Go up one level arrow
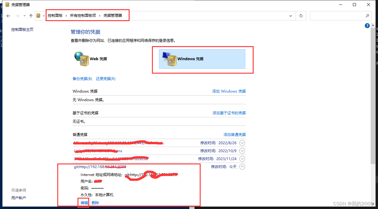The width and height of the screenshot is (378, 209). 31,16
